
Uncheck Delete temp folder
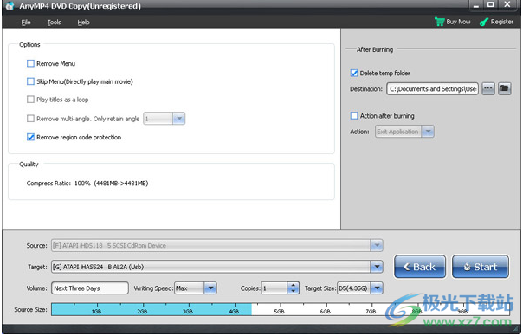[354, 73]
